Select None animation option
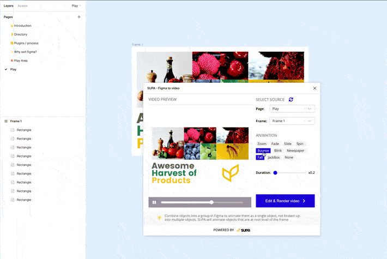Viewport: 387px width, 259px height. [x=289, y=157]
